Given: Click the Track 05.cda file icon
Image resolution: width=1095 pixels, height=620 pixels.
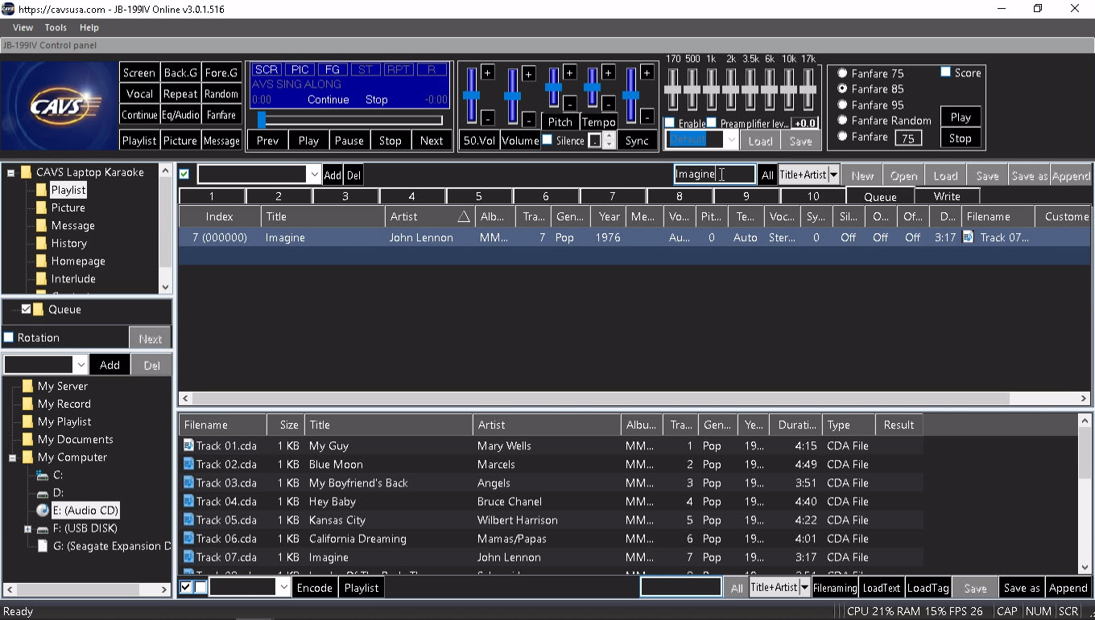Looking at the screenshot, I should (x=189, y=519).
